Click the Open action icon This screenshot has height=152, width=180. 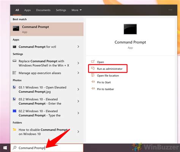pyautogui.click(x=93, y=62)
